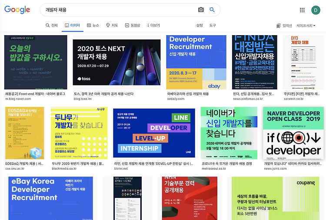326x220 pixels.
Task: Expand the 더보기 menu
Action: pos(153,25)
